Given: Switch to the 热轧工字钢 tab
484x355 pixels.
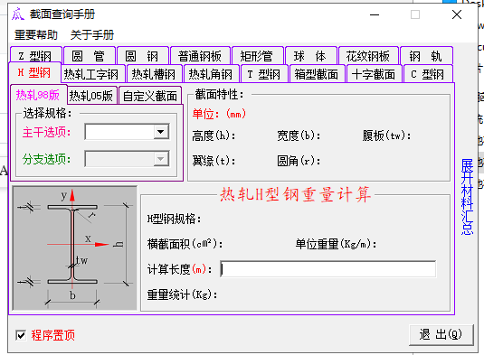Looking at the screenshot, I should (91, 74).
